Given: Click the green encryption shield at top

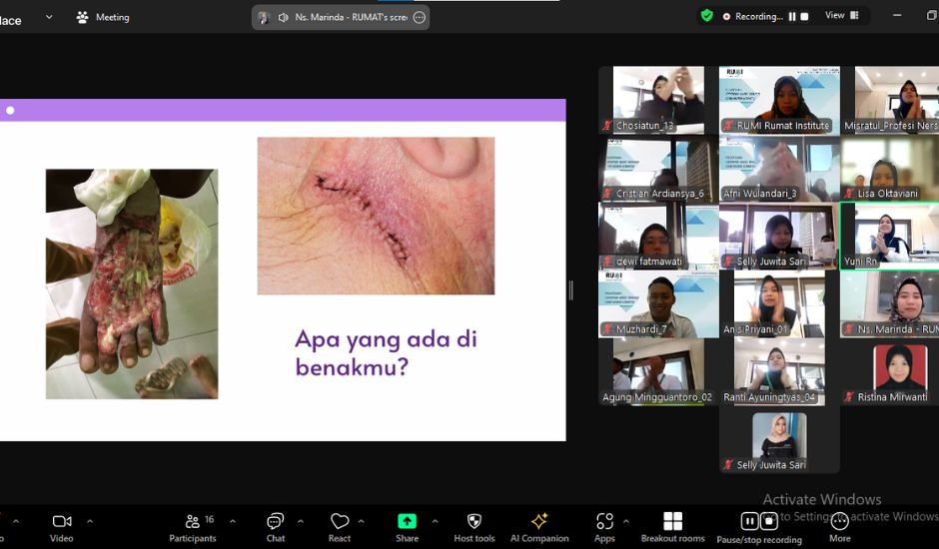Looking at the screenshot, I should coord(707,16).
